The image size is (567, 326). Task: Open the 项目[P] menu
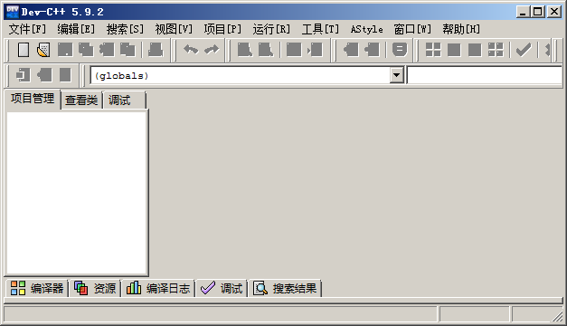[222, 29]
